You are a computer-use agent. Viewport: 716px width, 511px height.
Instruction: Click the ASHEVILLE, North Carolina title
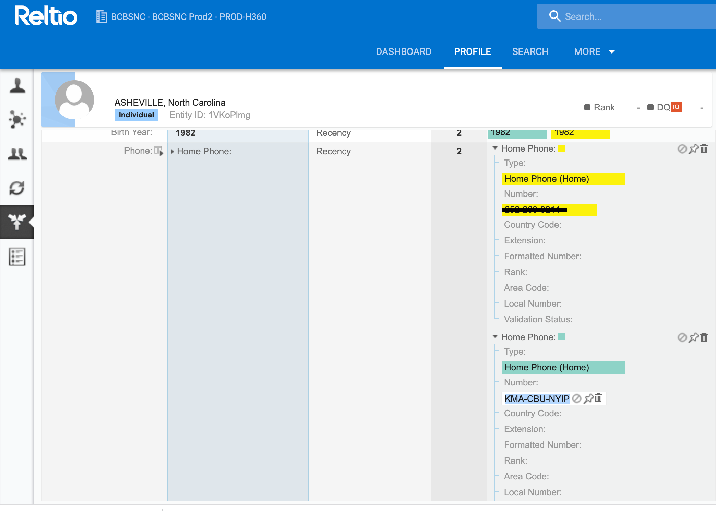pos(170,103)
